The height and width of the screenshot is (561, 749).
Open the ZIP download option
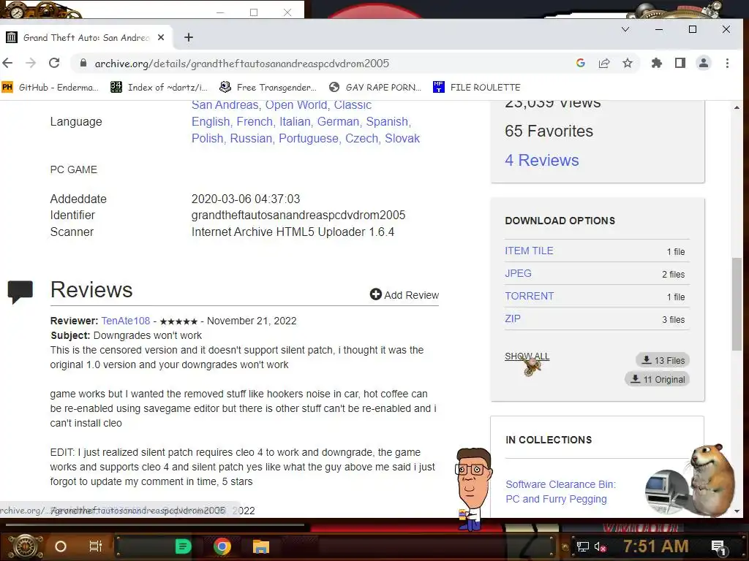[x=513, y=318]
